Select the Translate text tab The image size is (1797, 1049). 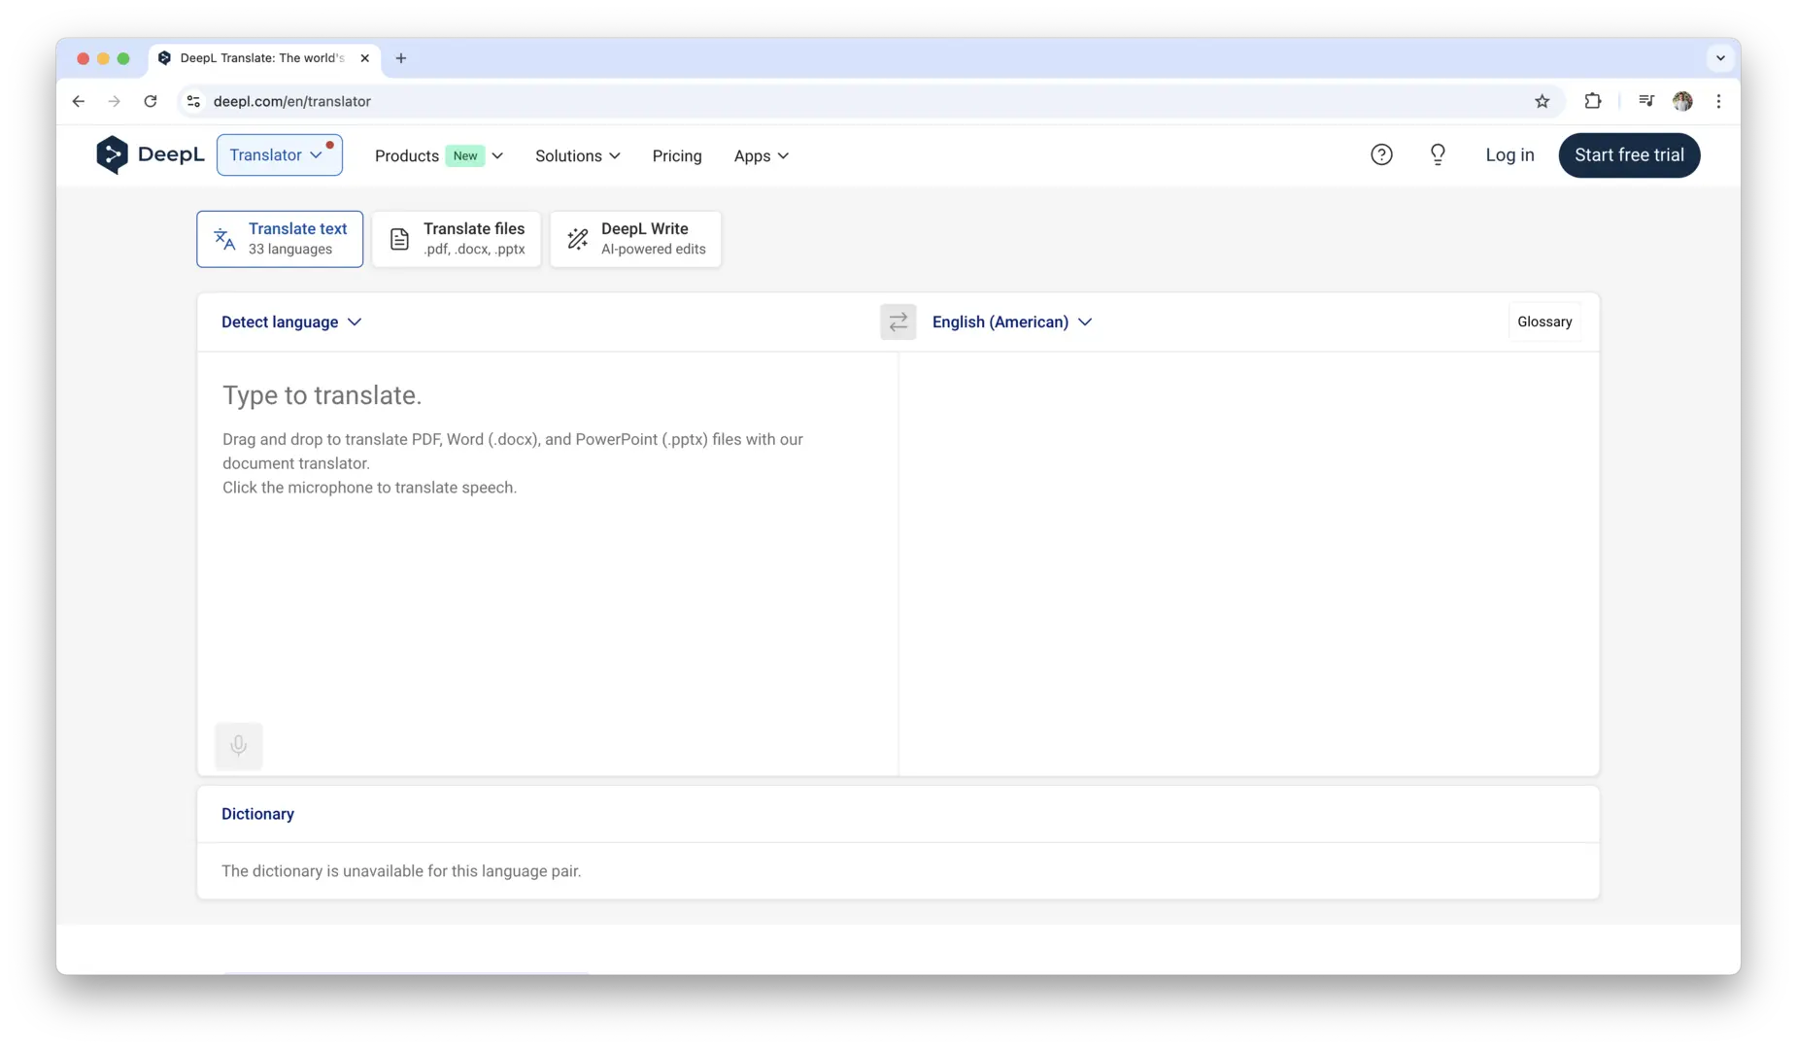[280, 239]
